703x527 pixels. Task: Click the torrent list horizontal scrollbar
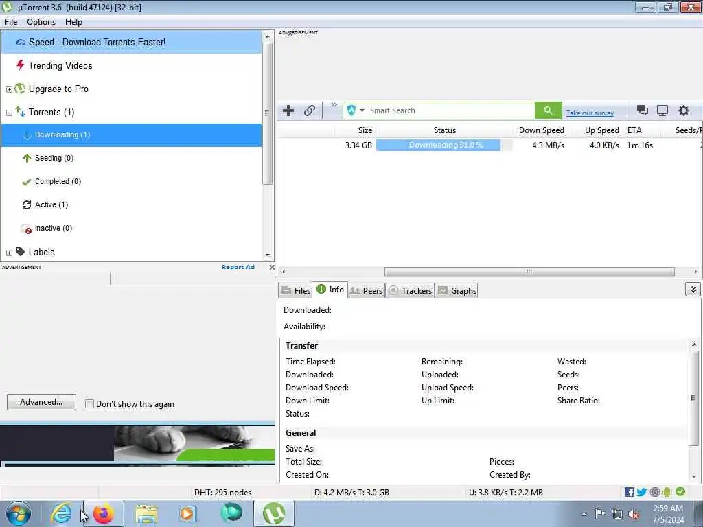pos(529,272)
